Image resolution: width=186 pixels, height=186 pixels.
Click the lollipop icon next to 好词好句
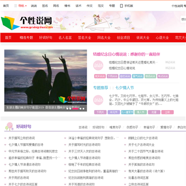(x=9, y=127)
